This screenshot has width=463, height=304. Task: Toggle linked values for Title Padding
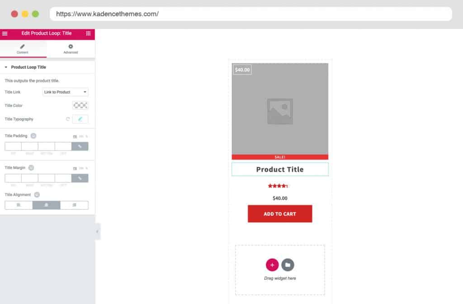coord(80,147)
